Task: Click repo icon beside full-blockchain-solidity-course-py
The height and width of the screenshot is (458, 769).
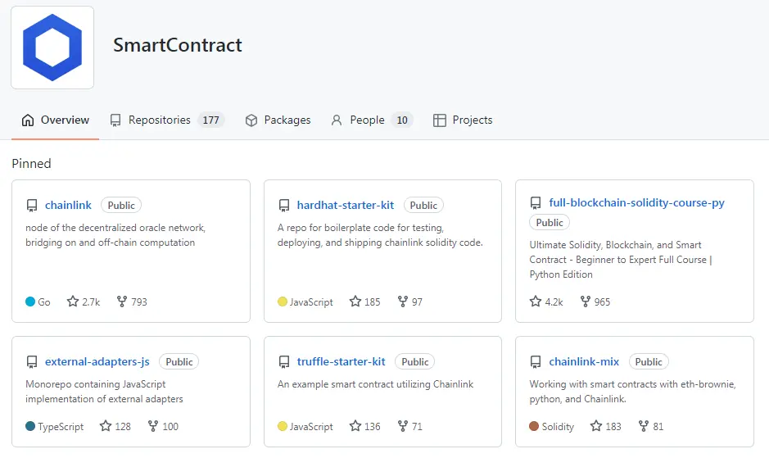Action: pos(536,202)
